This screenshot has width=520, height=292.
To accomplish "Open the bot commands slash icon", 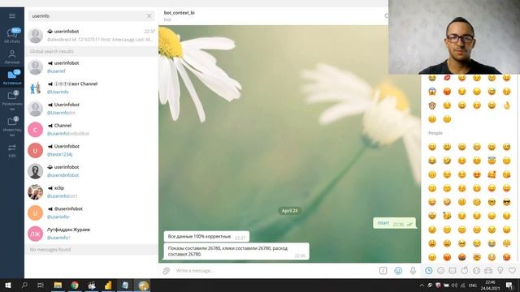I will [383, 271].
